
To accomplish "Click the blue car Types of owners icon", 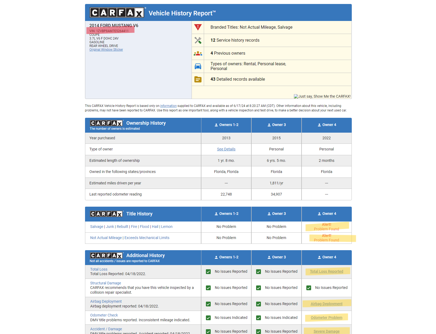I will 198,66.
